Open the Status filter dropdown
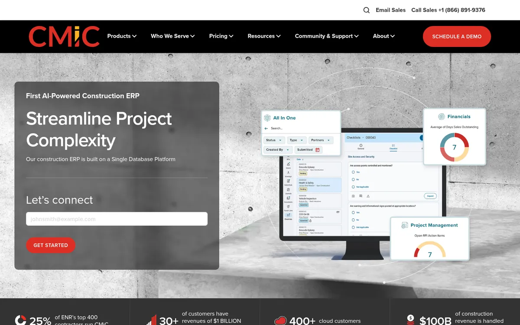Screen dimensions: 520x325 coord(274,140)
